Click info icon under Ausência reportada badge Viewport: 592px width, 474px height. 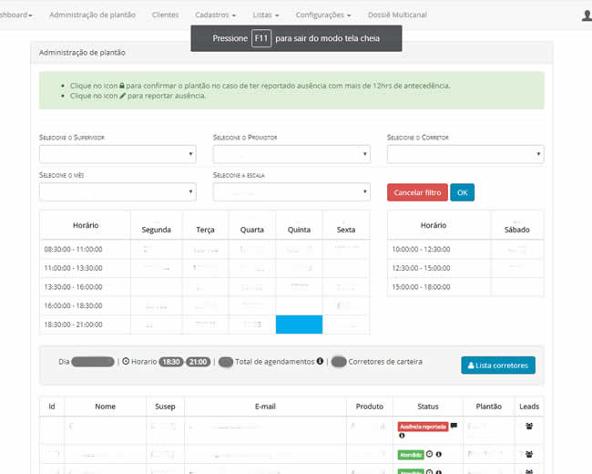click(402, 436)
